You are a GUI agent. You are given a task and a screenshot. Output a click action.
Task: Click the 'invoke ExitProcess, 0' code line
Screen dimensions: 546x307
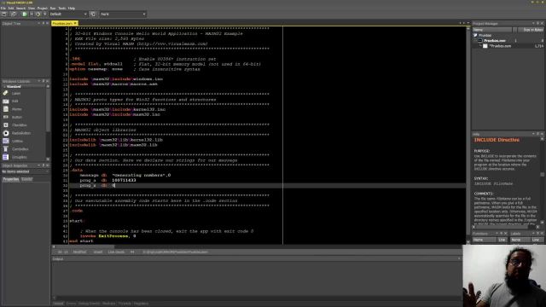108,236
